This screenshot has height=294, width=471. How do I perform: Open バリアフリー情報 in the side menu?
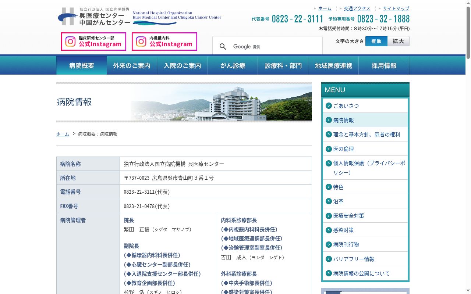365,259
